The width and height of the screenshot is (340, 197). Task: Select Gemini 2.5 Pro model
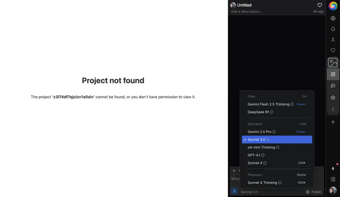click(277, 131)
